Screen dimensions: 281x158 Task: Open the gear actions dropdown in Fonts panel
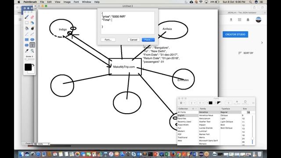coord(182,103)
